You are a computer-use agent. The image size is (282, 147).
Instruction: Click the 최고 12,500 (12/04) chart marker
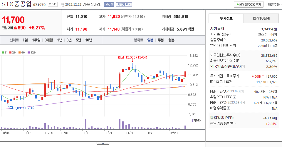click(x=132, y=57)
